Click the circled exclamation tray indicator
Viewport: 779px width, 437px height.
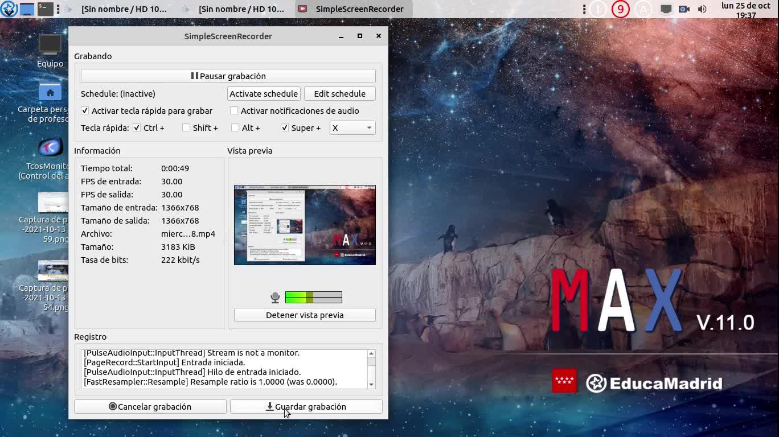click(597, 9)
